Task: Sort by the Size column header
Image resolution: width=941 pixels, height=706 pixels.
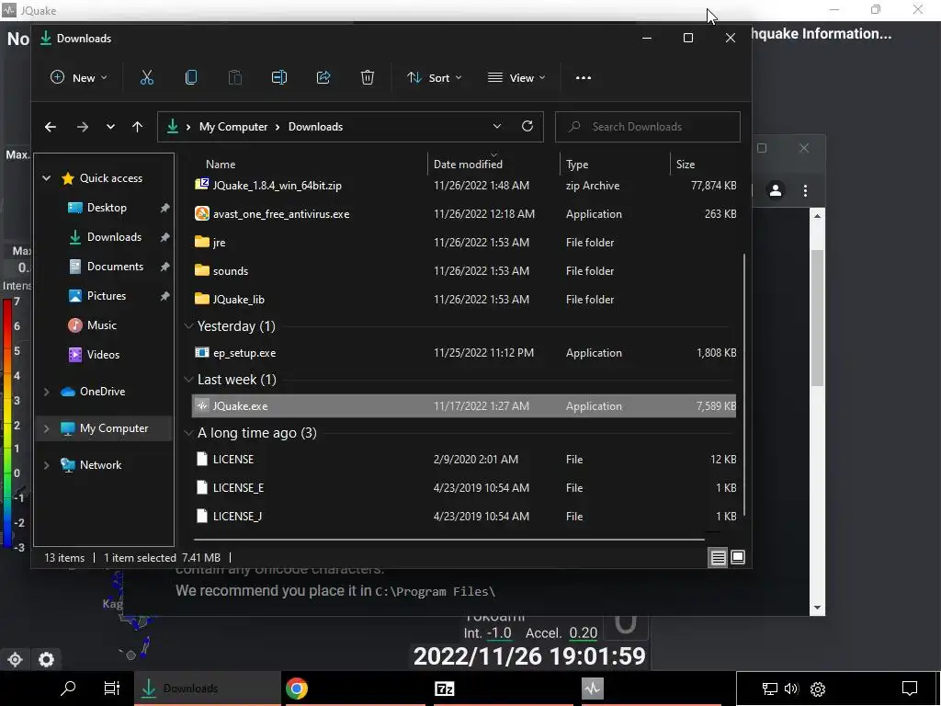Action: (x=686, y=164)
